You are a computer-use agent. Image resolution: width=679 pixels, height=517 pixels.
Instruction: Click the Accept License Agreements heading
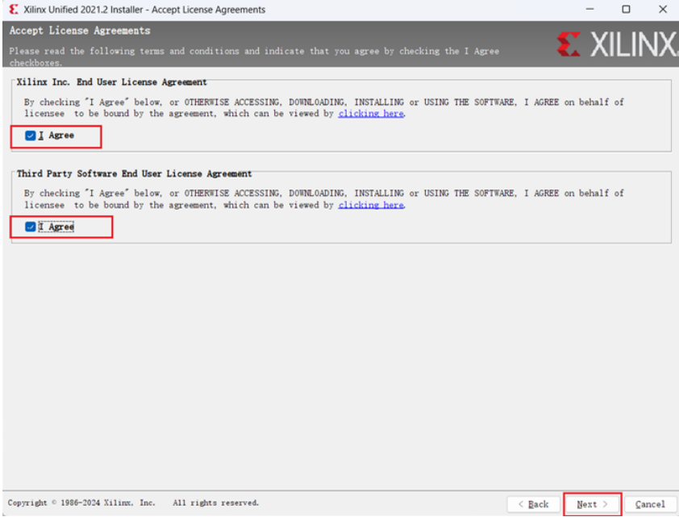[80, 31]
